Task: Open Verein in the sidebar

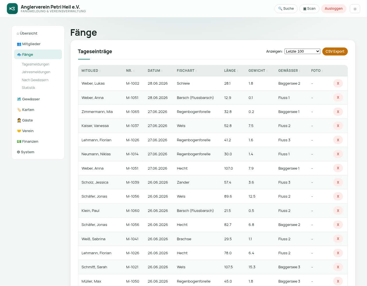Action: coord(38,131)
